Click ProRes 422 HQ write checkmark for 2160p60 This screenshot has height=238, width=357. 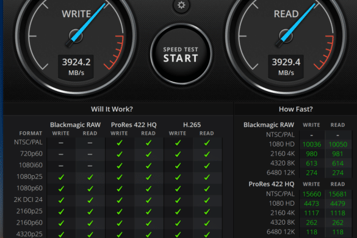pyautogui.click(x=120, y=223)
